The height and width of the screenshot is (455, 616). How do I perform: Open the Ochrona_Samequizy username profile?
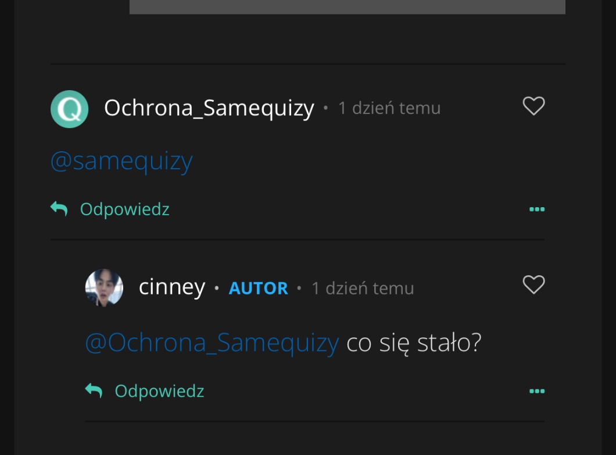coord(209,108)
